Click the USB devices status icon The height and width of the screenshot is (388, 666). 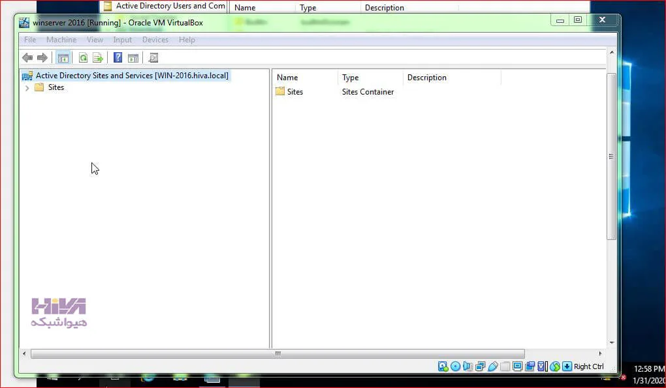click(493, 366)
